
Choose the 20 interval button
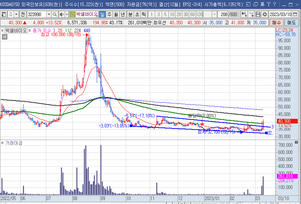pyautogui.click(x=179, y=14)
